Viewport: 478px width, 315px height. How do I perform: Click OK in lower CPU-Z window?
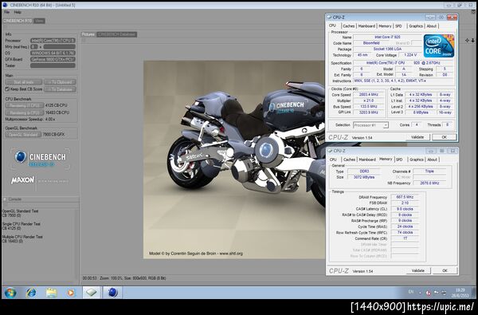(x=445, y=271)
